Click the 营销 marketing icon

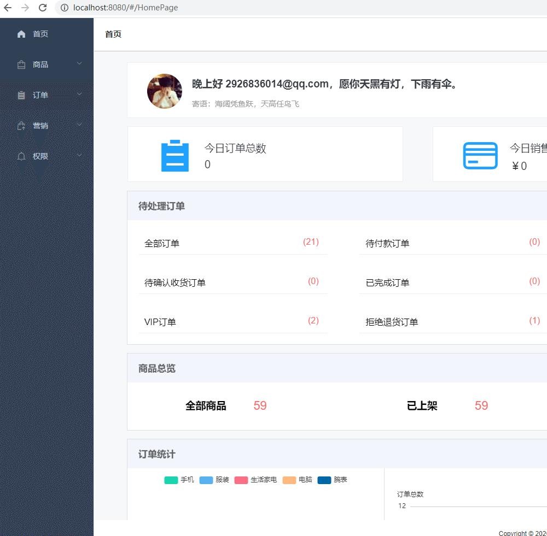(21, 126)
